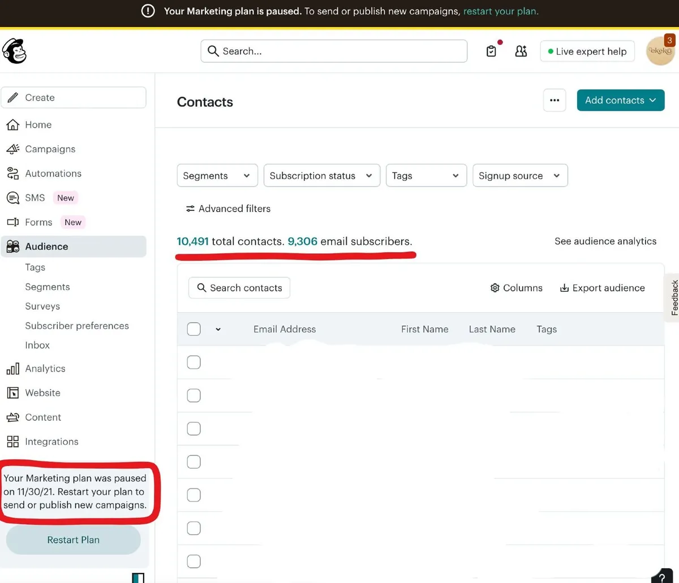Click the Export audience download icon
The height and width of the screenshot is (583, 679).
(x=564, y=288)
